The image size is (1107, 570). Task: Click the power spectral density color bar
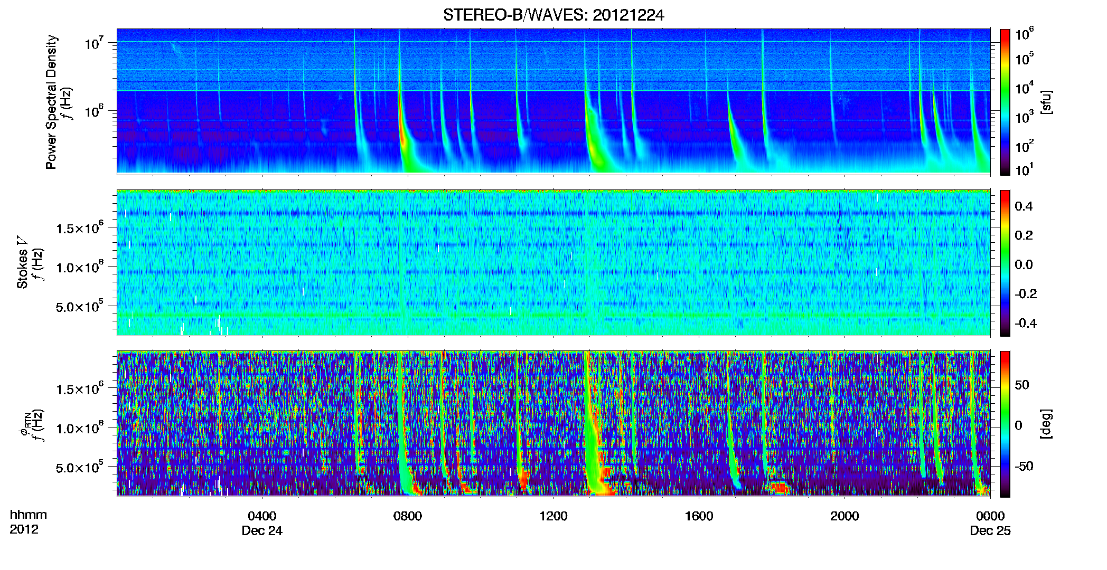pos(1005,102)
